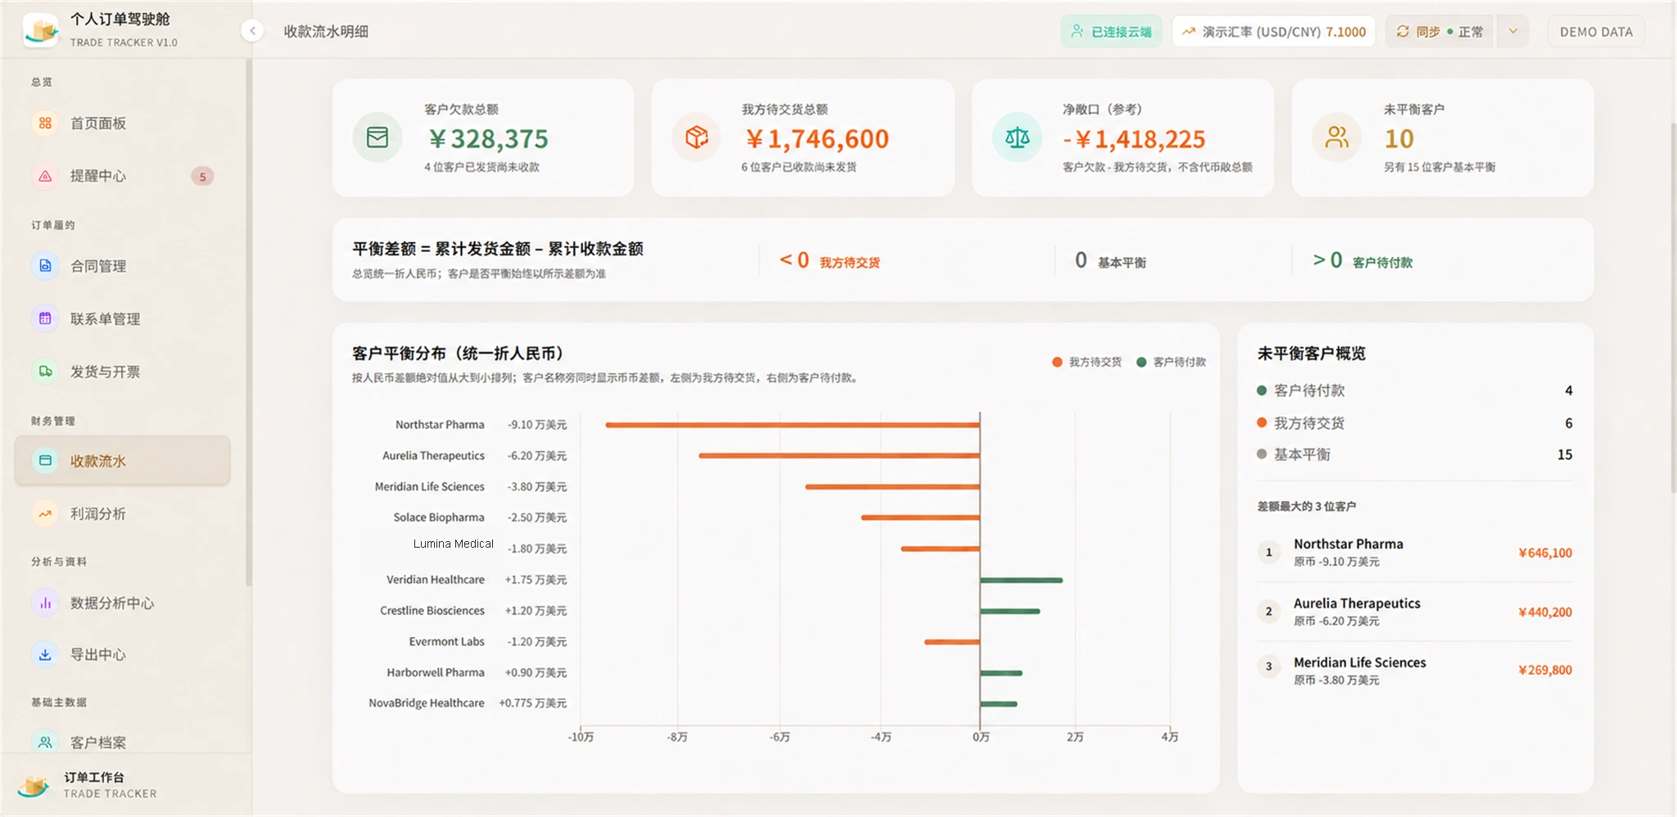
Task: Open the 发货与开票 truck icon
Action: pos(45,372)
